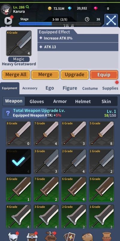Open the cards icon in bottom bar
Screen dimensions: 120x241
(70, 236)
